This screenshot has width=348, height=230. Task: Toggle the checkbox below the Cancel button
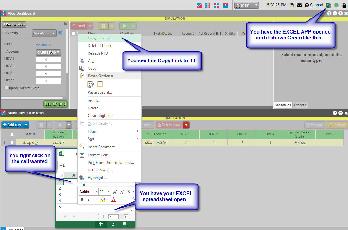coord(74,34)
